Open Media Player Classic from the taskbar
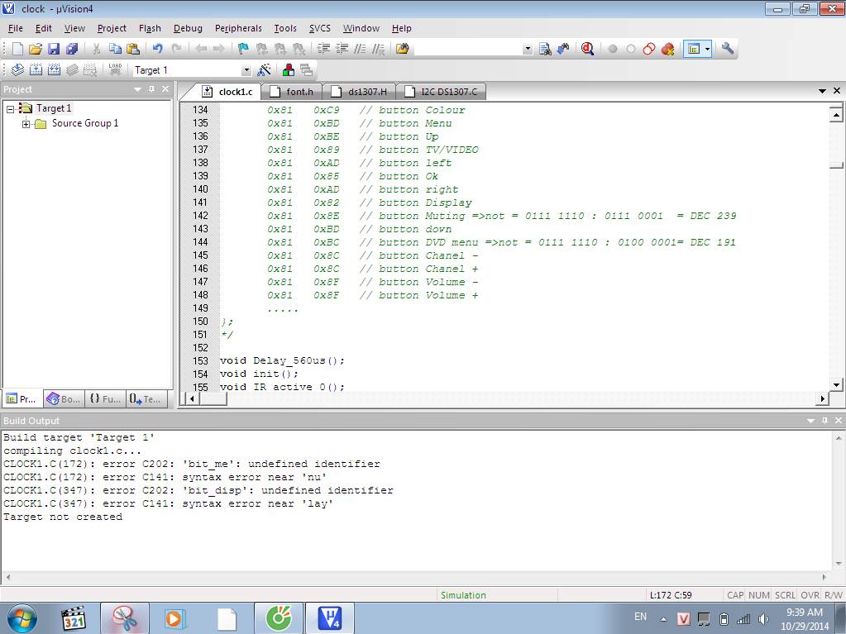The image size is (846, 634). [x=74, y=618]
